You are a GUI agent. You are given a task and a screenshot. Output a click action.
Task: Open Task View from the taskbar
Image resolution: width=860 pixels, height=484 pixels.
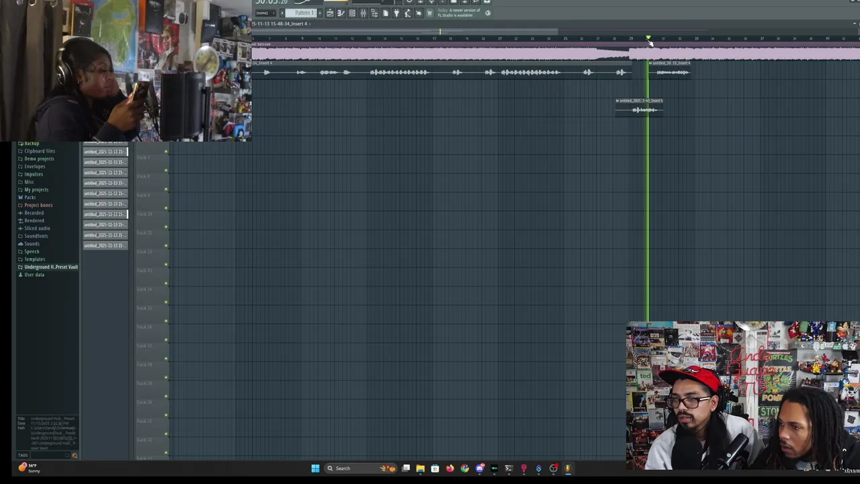coord(406,469)
